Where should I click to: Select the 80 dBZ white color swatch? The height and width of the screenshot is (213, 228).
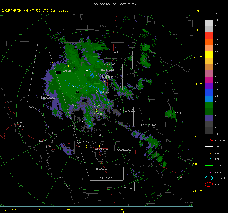coord(209,23)
